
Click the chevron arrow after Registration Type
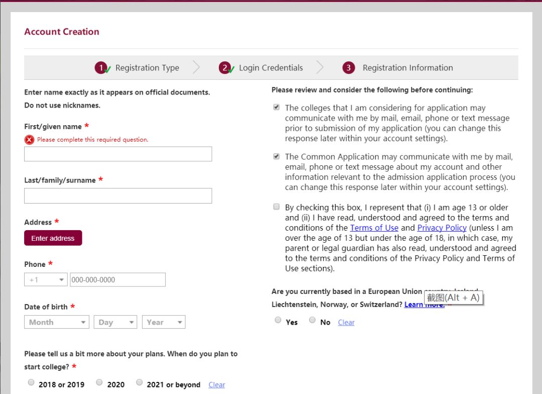point(196,67)
